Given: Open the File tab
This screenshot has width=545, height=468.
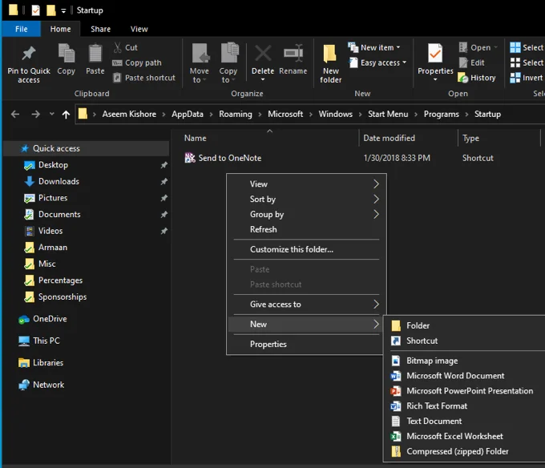Looking at the screenshot, I should pyautogui.click(x=22, y=29).
